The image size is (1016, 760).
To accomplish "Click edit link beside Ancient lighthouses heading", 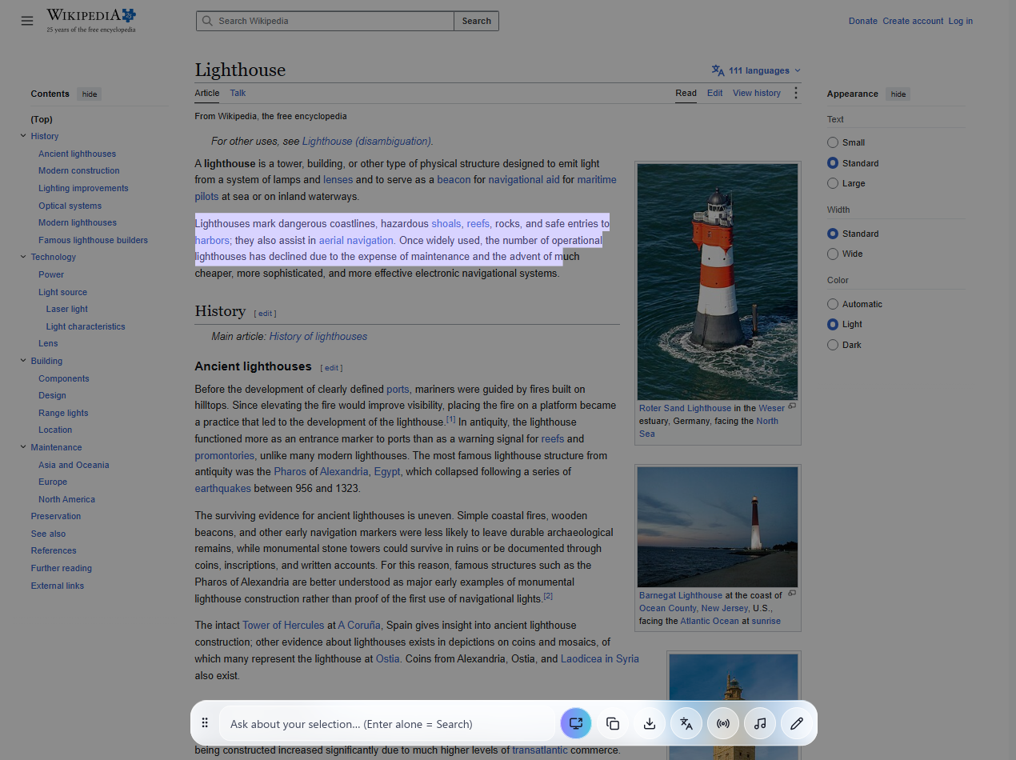I will coord(331,368).
